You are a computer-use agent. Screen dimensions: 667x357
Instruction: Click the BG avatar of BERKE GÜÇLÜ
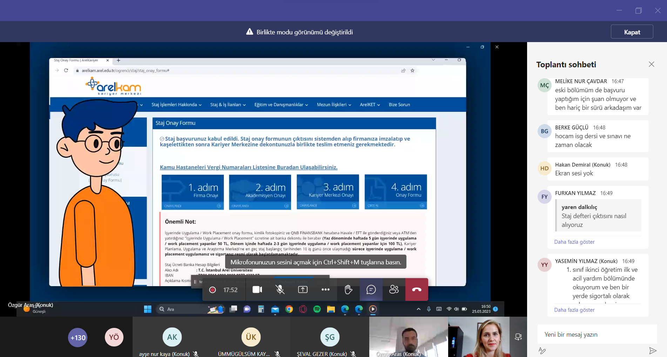point(545,131)
